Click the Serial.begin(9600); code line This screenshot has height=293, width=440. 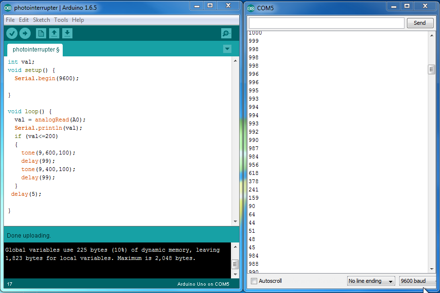[47, 78]
